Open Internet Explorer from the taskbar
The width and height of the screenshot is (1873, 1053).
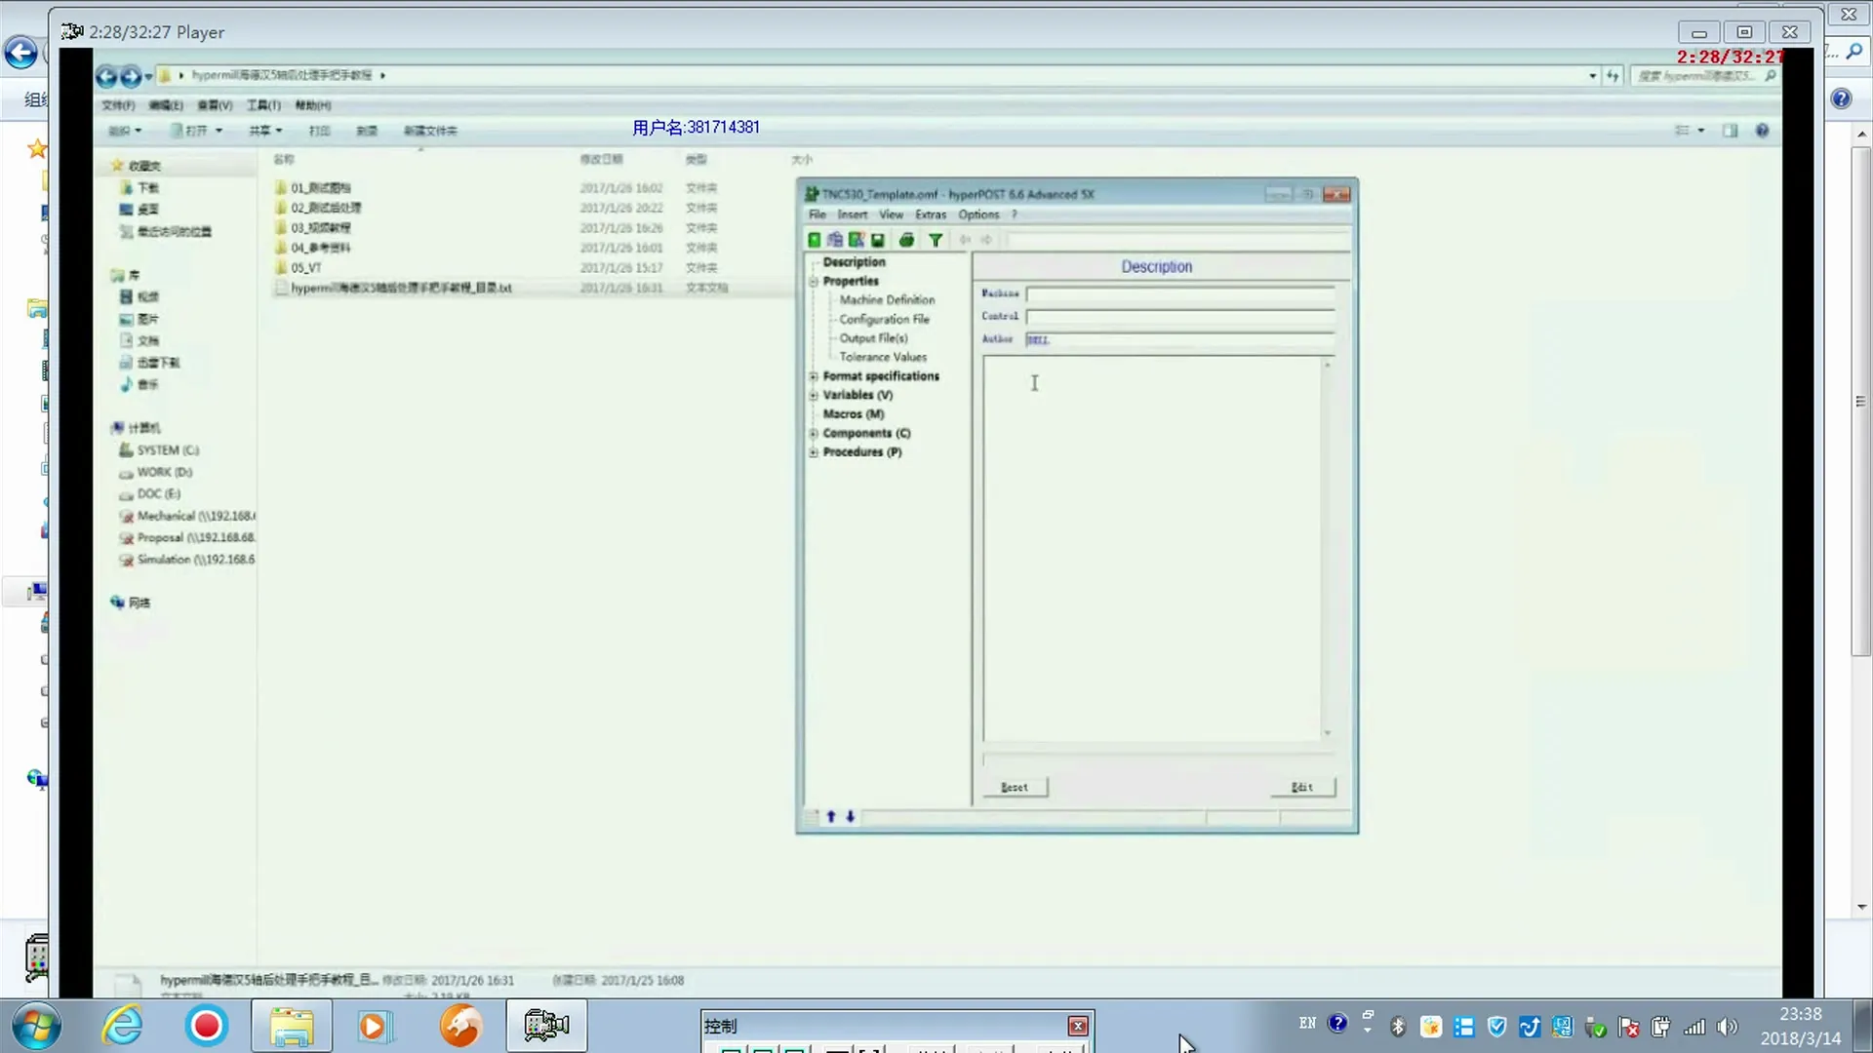coord(123,1026)
